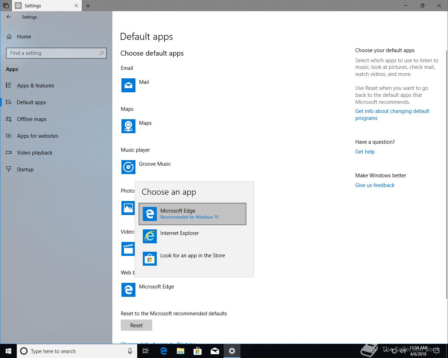Click the Apps & features list icon

[x=9, y=86]
